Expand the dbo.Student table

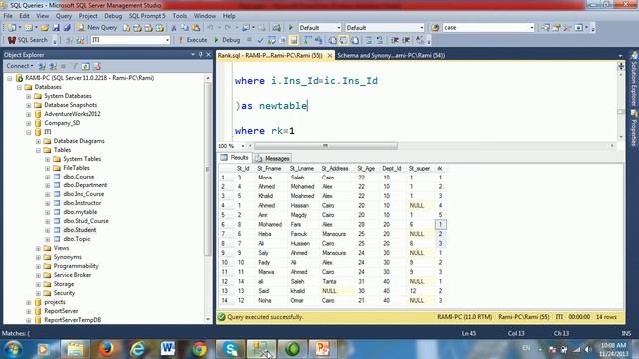pyautogui.click(x=48, y=230)
